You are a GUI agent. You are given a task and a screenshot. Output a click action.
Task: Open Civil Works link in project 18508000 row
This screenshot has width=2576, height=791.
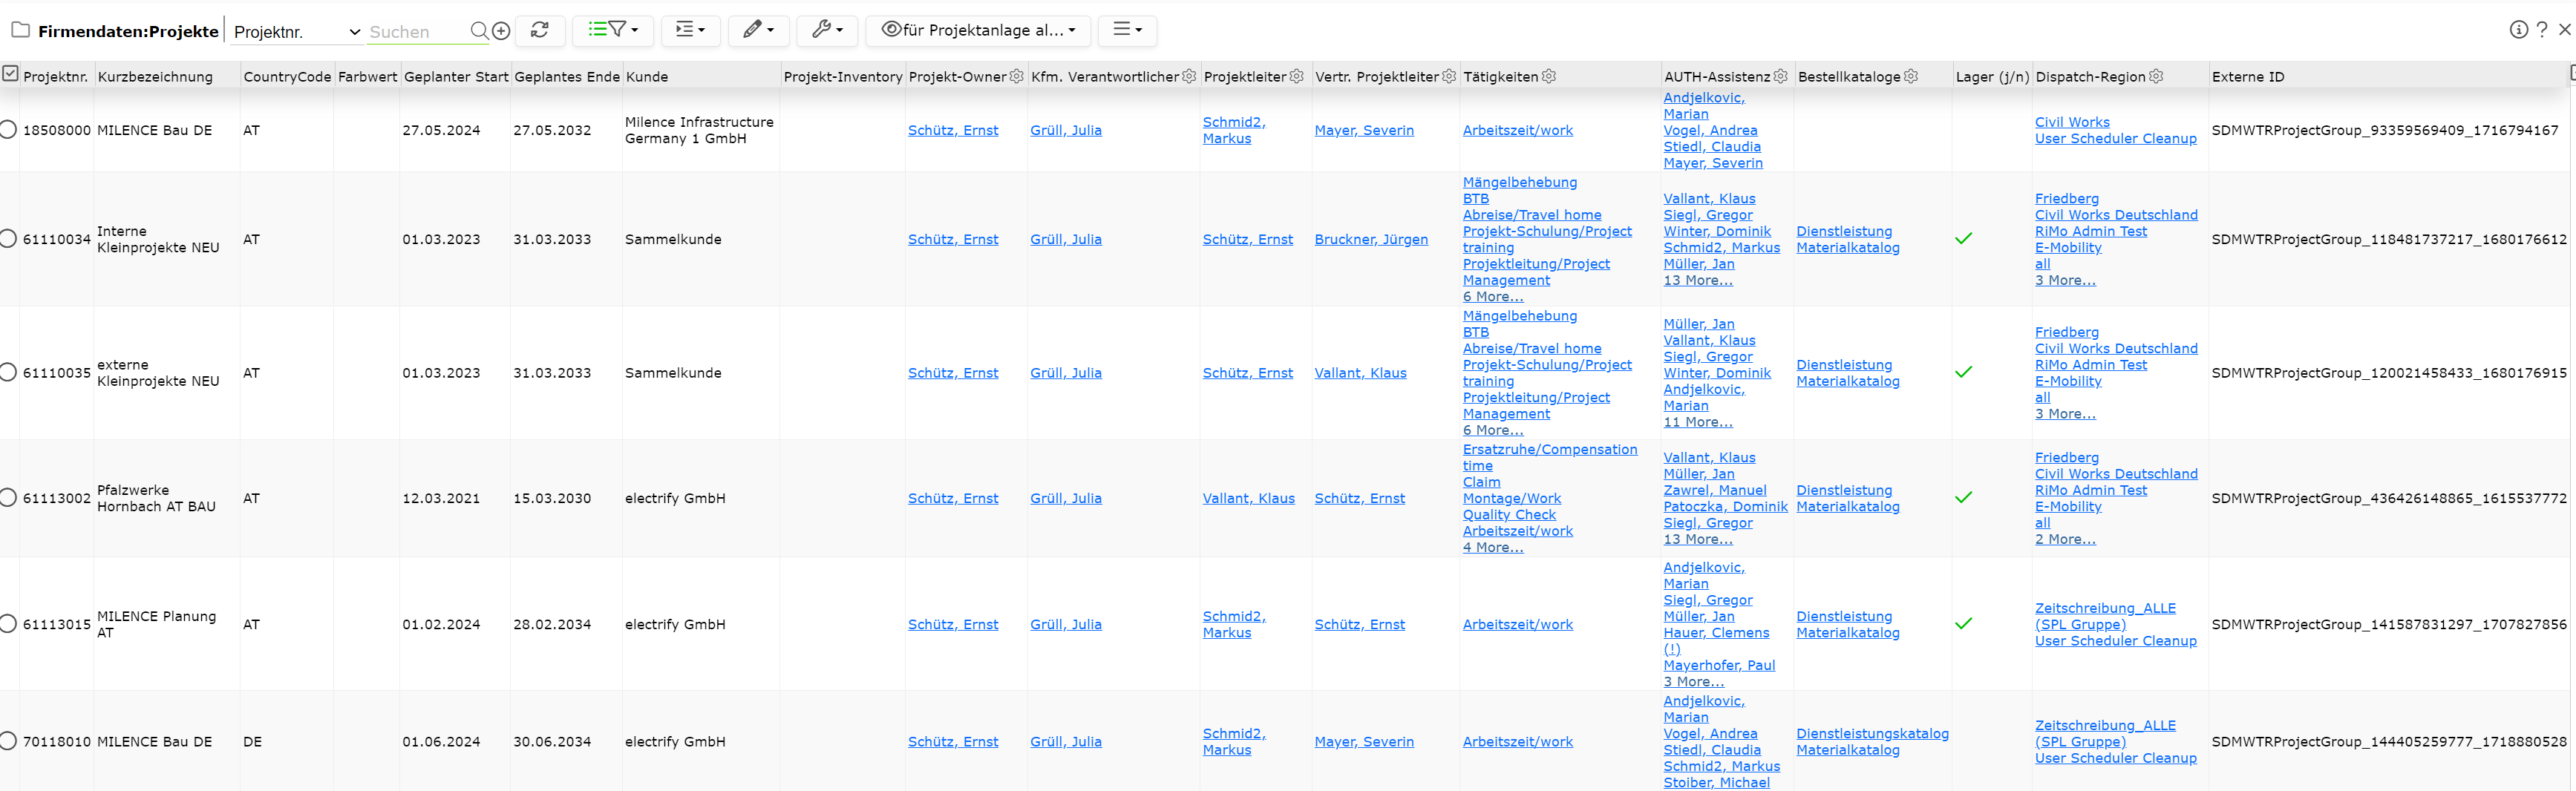coord(2072,123)
